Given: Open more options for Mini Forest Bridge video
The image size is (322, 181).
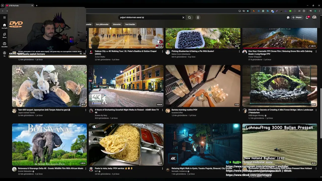Looking at the screenshot, I should pyautogui.click(x=316, y=110).
